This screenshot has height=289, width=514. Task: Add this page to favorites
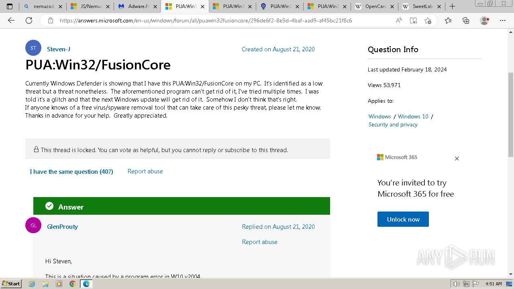click(428, 20)
